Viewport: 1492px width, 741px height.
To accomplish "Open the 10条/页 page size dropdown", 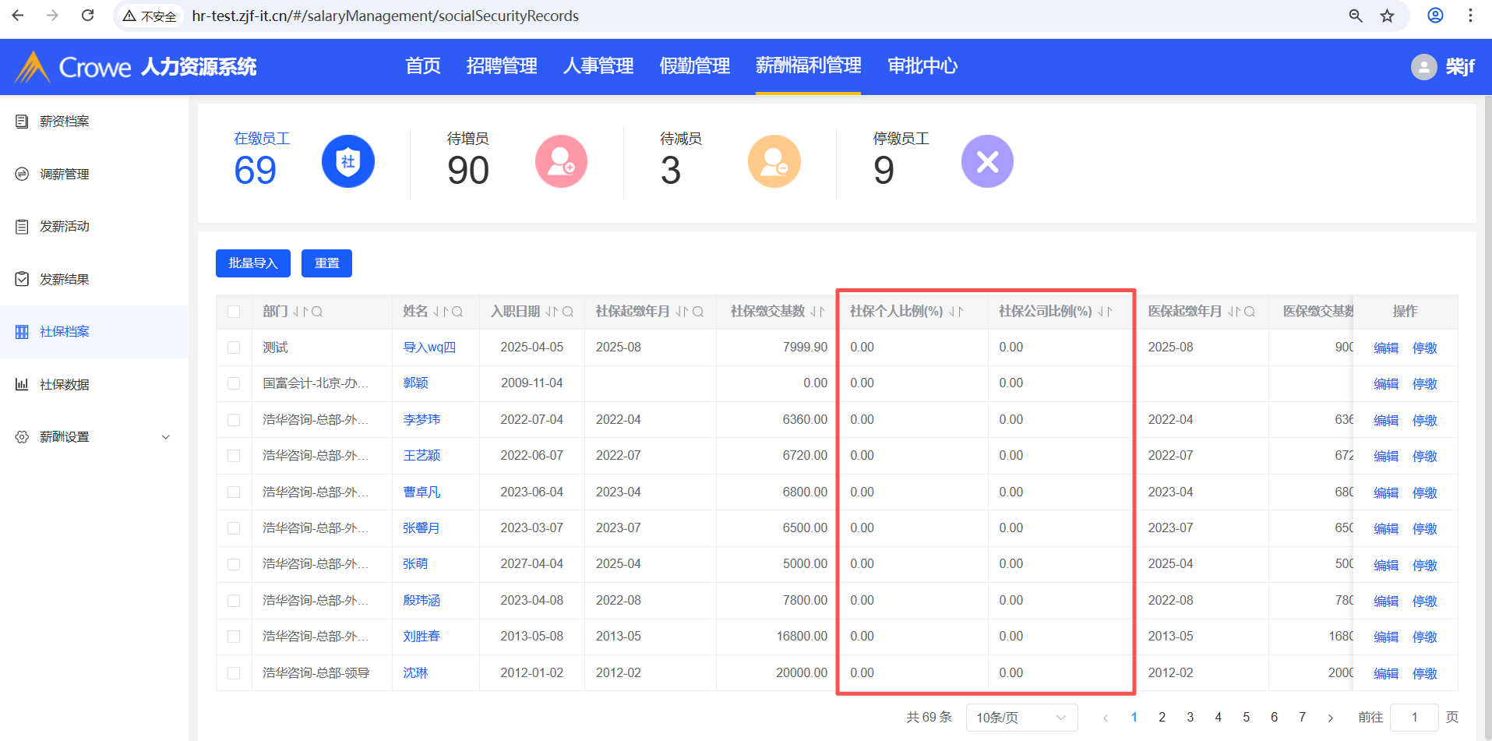I will coord(1021,718).
